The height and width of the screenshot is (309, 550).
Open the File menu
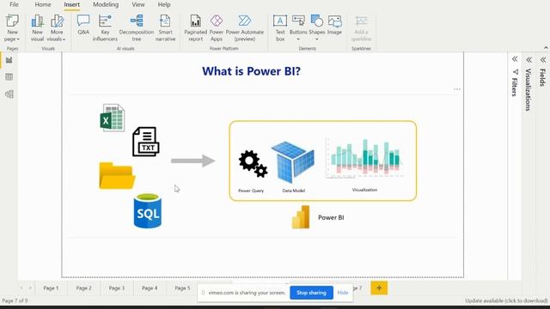(x=14, y=4)
